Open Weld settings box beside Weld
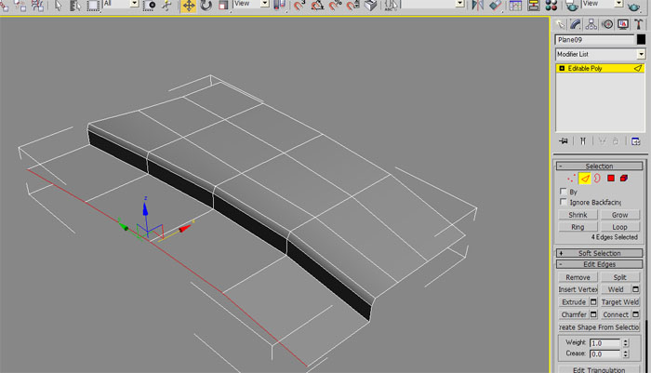Viewport: 651px width, 373px height. pos(635,289)
